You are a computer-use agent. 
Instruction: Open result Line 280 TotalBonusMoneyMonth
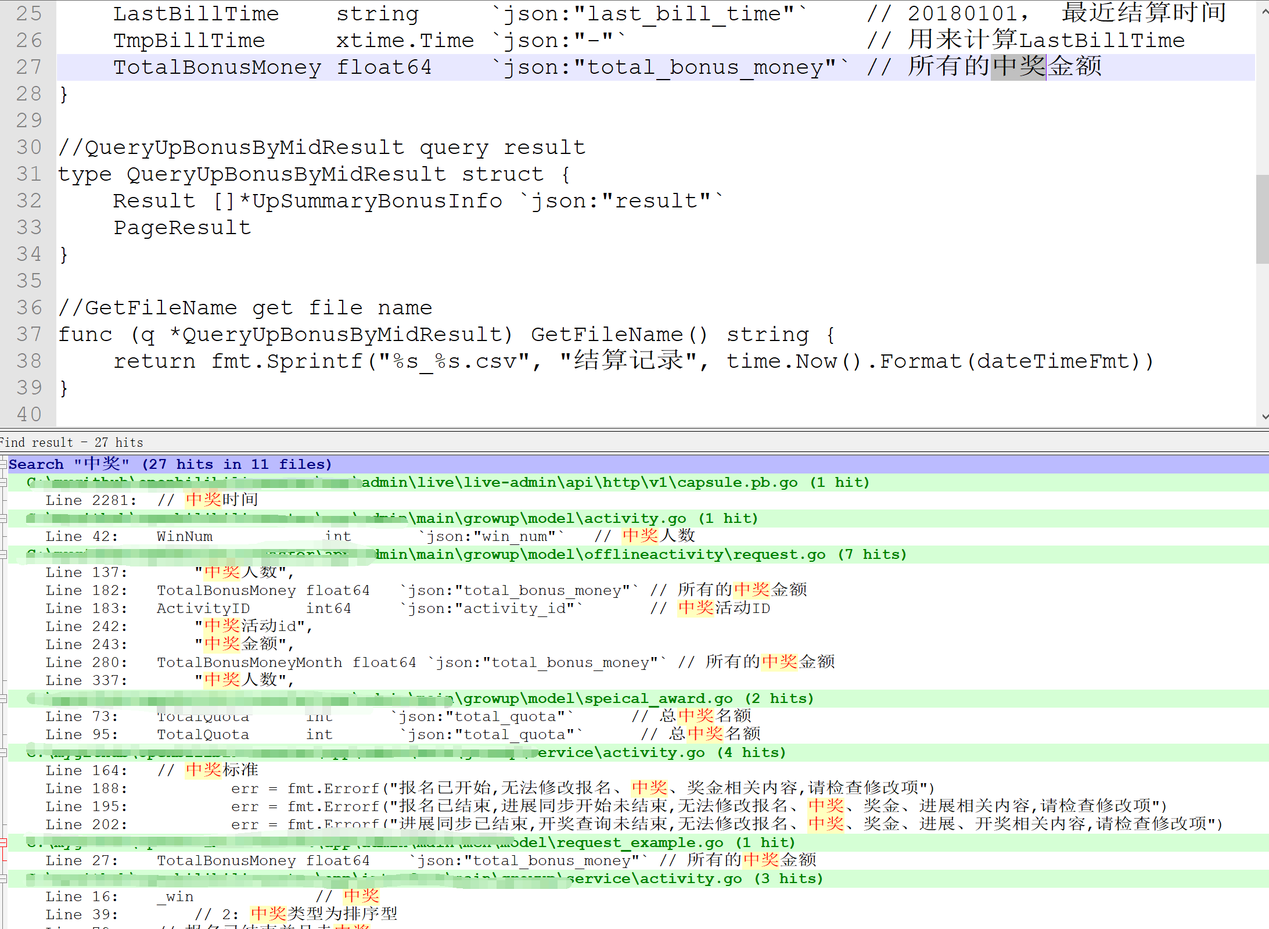click(250, 662)
